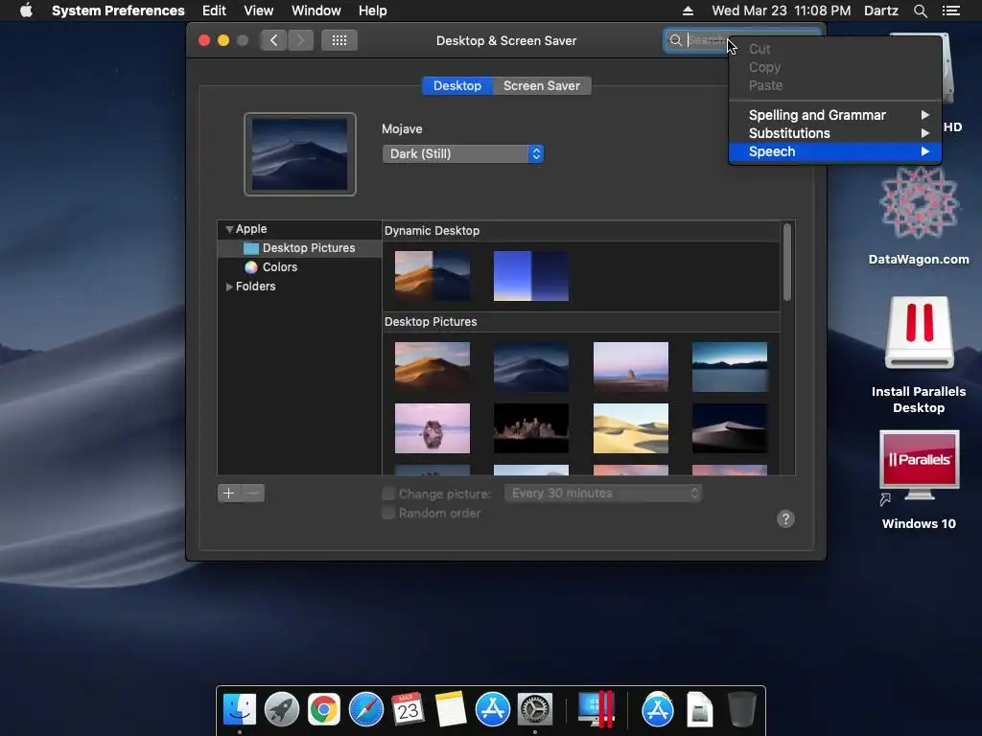Select Colors in the sidebar
The width and height of the screenshot is (982, 736).
tap(299, 267)
